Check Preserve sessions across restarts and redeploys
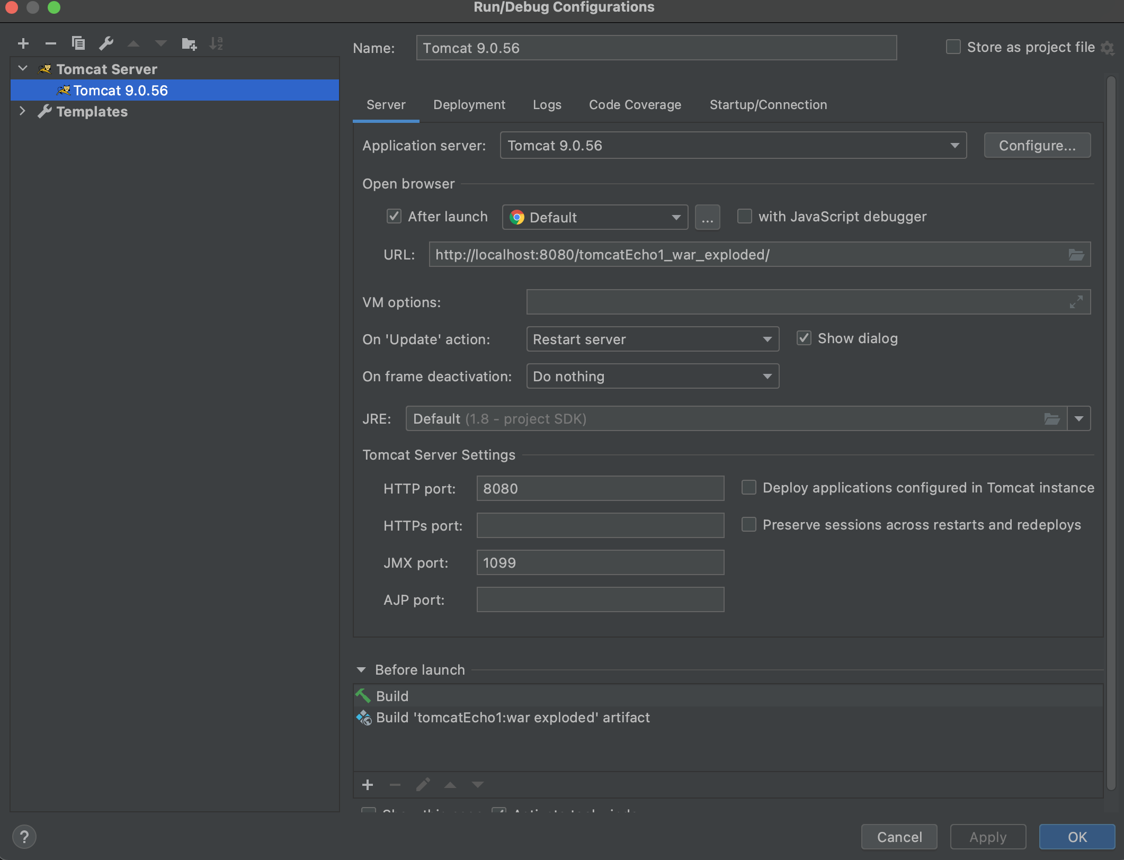Viewport: 1124px width, 860px height. click(749, 524)
